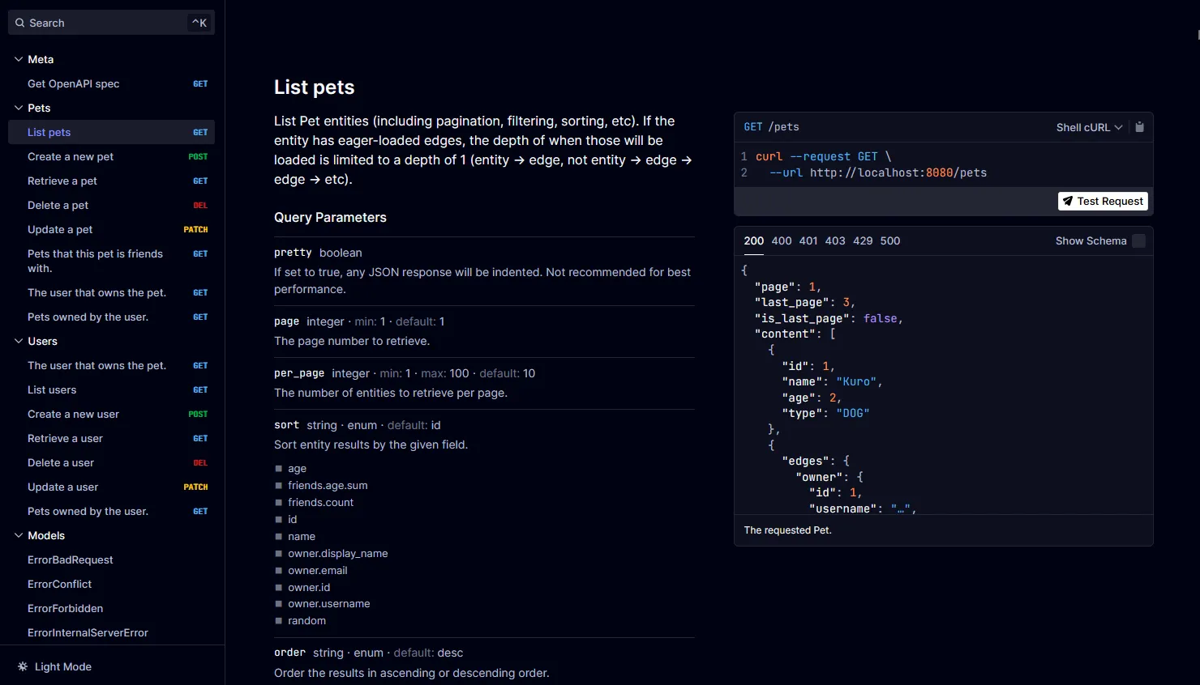Viewport: 1200px width, 685px height.
Task: Enable the Show Schema checkbox
Action: pos(1139,240)
